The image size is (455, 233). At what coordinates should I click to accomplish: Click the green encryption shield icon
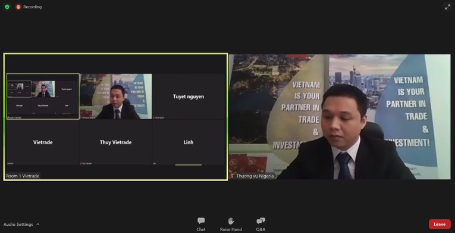tap(7, 7)
